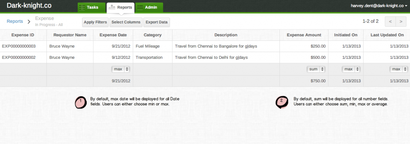
Task: Go to next page arrow
Action: (x=401, y=22)
